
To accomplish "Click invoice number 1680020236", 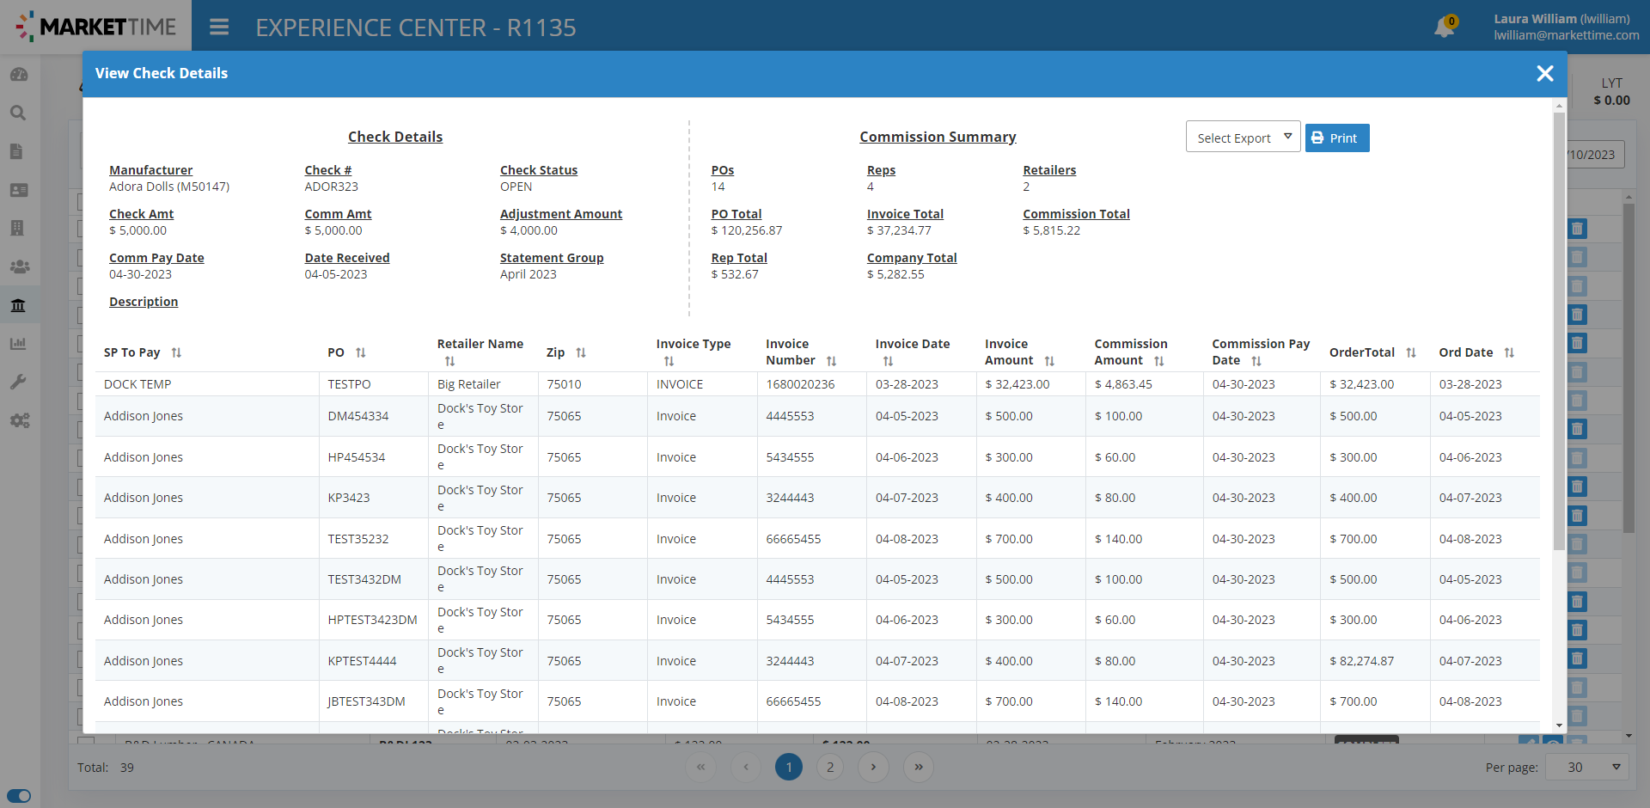I will click(800, 384).
